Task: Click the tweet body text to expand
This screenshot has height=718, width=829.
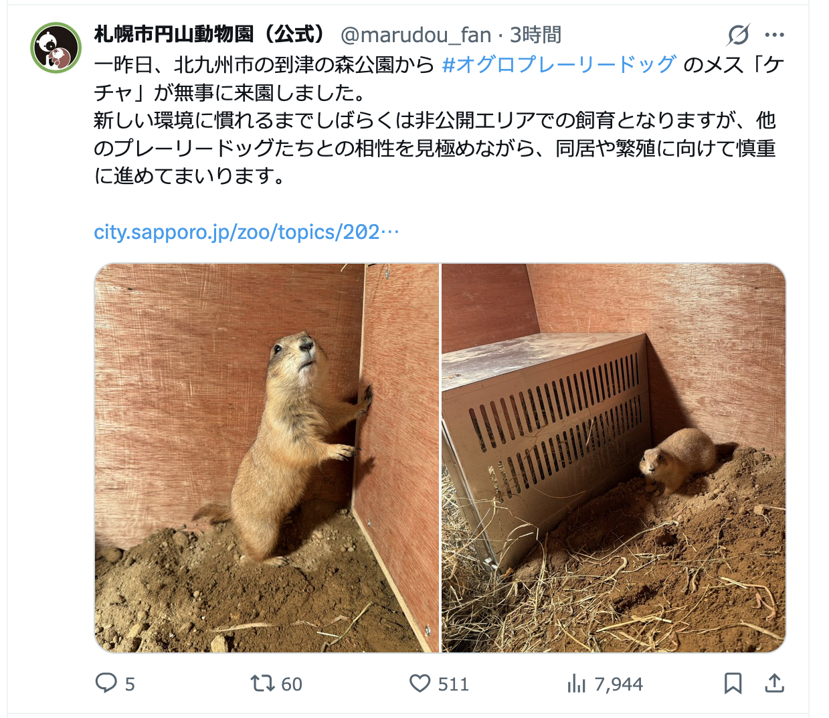Action: [x=438, y=120]
